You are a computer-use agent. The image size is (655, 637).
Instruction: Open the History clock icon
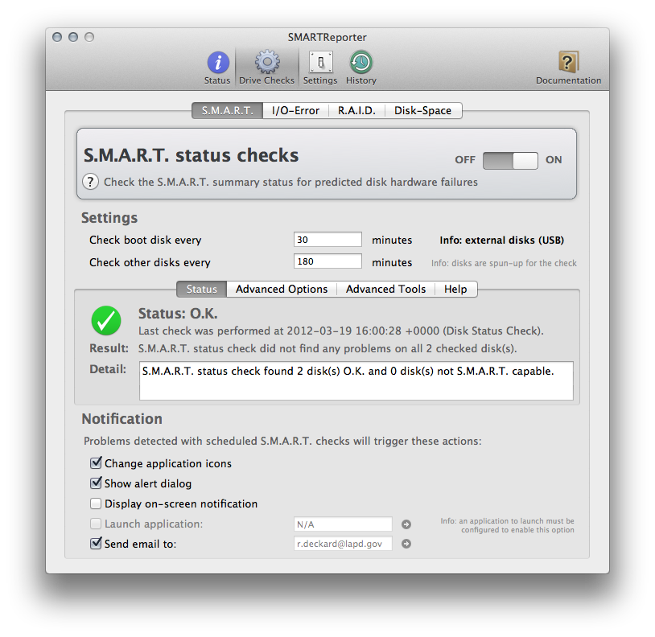(361, 68)
